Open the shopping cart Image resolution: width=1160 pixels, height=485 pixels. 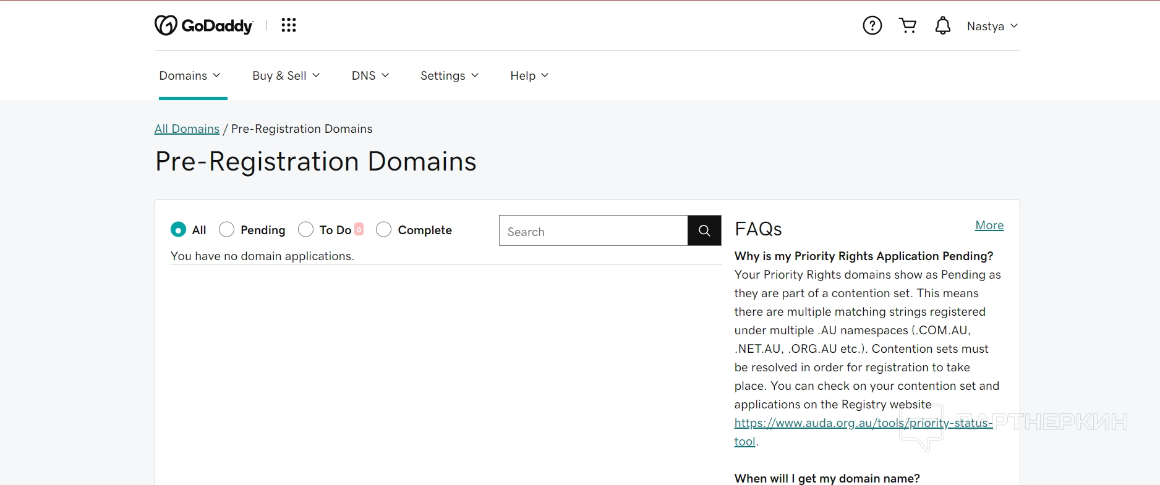tap(908, 26)
